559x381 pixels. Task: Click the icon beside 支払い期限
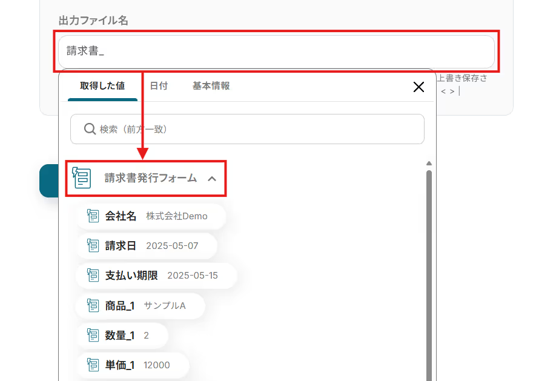[x=93, y=275]
